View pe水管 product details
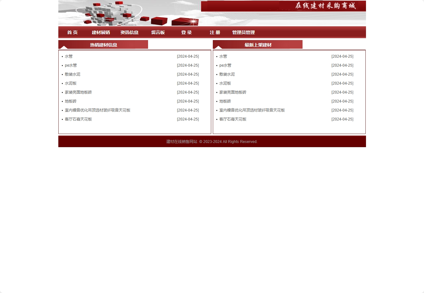Image resolution: width=424 pixels, height=293 pixels. tap(71, 65)
